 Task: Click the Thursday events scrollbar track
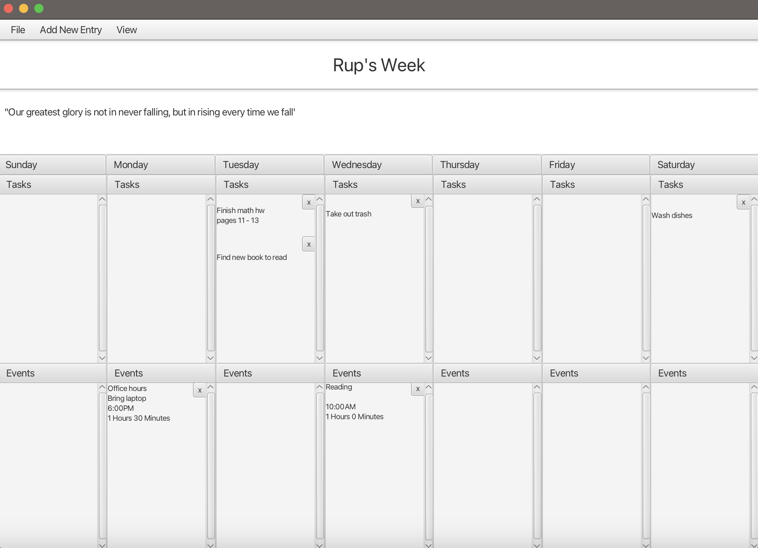click(x=537, y=466)
